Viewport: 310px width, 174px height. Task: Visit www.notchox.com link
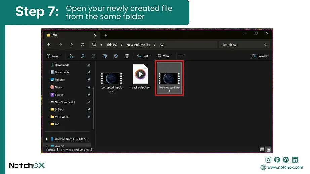tap(285, 167)
